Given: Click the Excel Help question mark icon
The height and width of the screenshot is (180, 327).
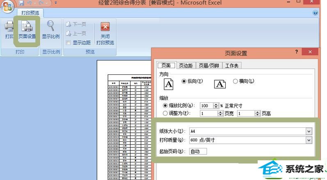Looking at the screenshot, I should [315, 13].
